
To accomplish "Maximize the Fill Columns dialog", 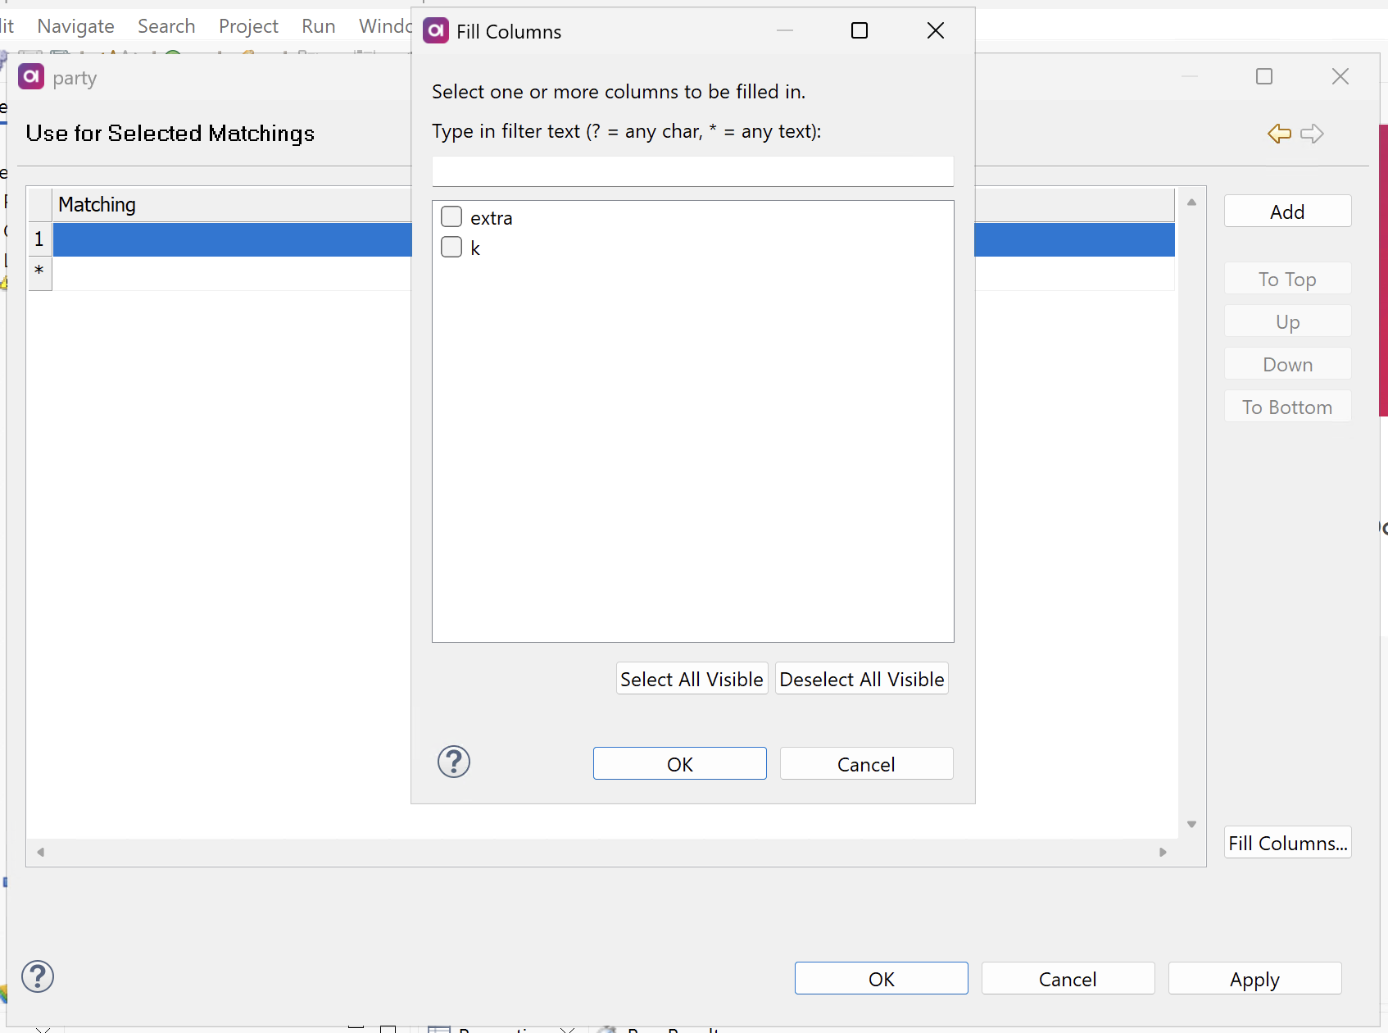I will tap(860, 30).
